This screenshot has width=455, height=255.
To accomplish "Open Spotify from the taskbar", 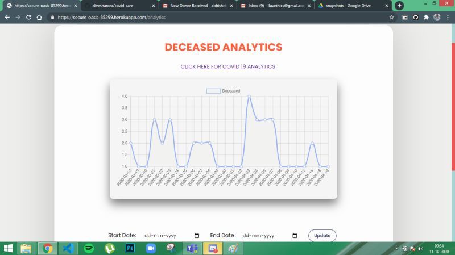I will pyautogui.click(x=89, y=248).
